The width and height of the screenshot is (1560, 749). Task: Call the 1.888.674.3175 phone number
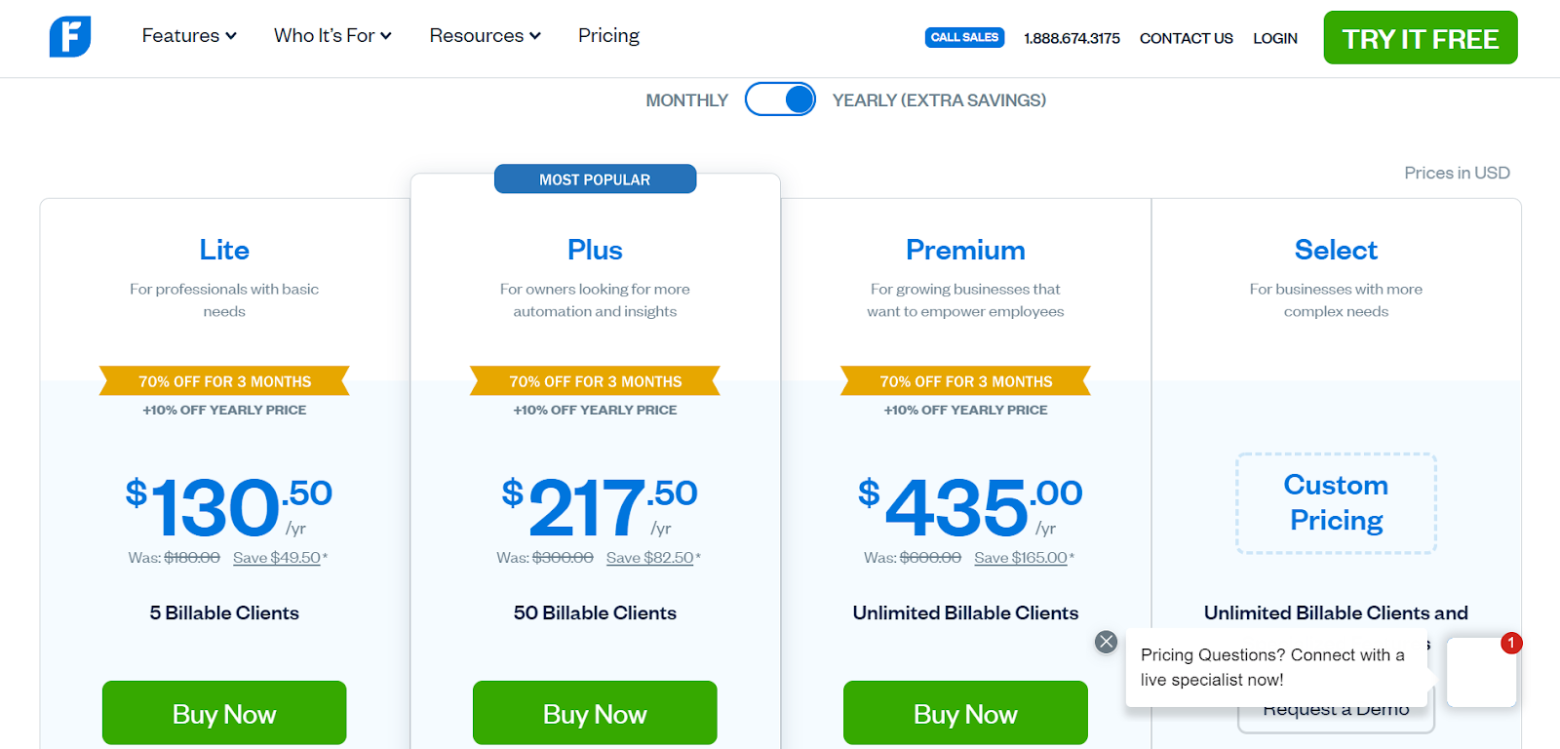(1072, 38)
